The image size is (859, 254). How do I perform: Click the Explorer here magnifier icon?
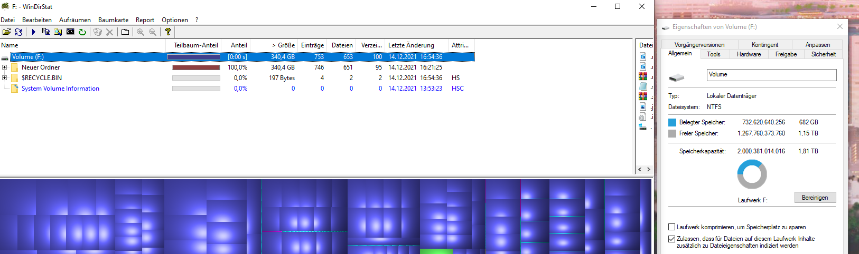(58, 32)
